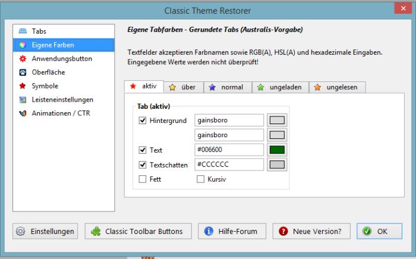Screen dimensions: 416x259
Task: Open first Hintergrund gainsboro color swatch
Action: click(x=277, y=121)
